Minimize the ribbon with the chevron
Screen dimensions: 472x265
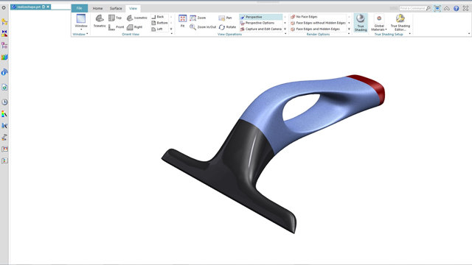click(x=447, y=8)
